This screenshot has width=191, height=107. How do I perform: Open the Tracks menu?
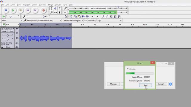35,5
